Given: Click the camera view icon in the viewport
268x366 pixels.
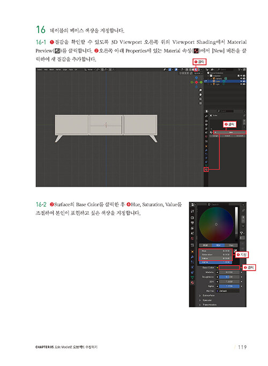Looking at the screenshot, I should tap(200, 99).
